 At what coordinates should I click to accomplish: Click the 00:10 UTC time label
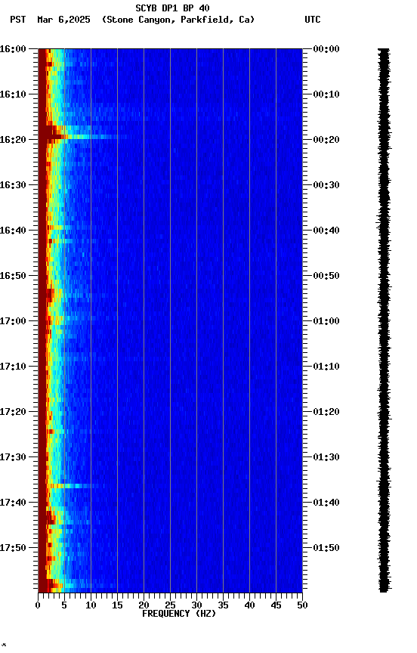point(326,94)
